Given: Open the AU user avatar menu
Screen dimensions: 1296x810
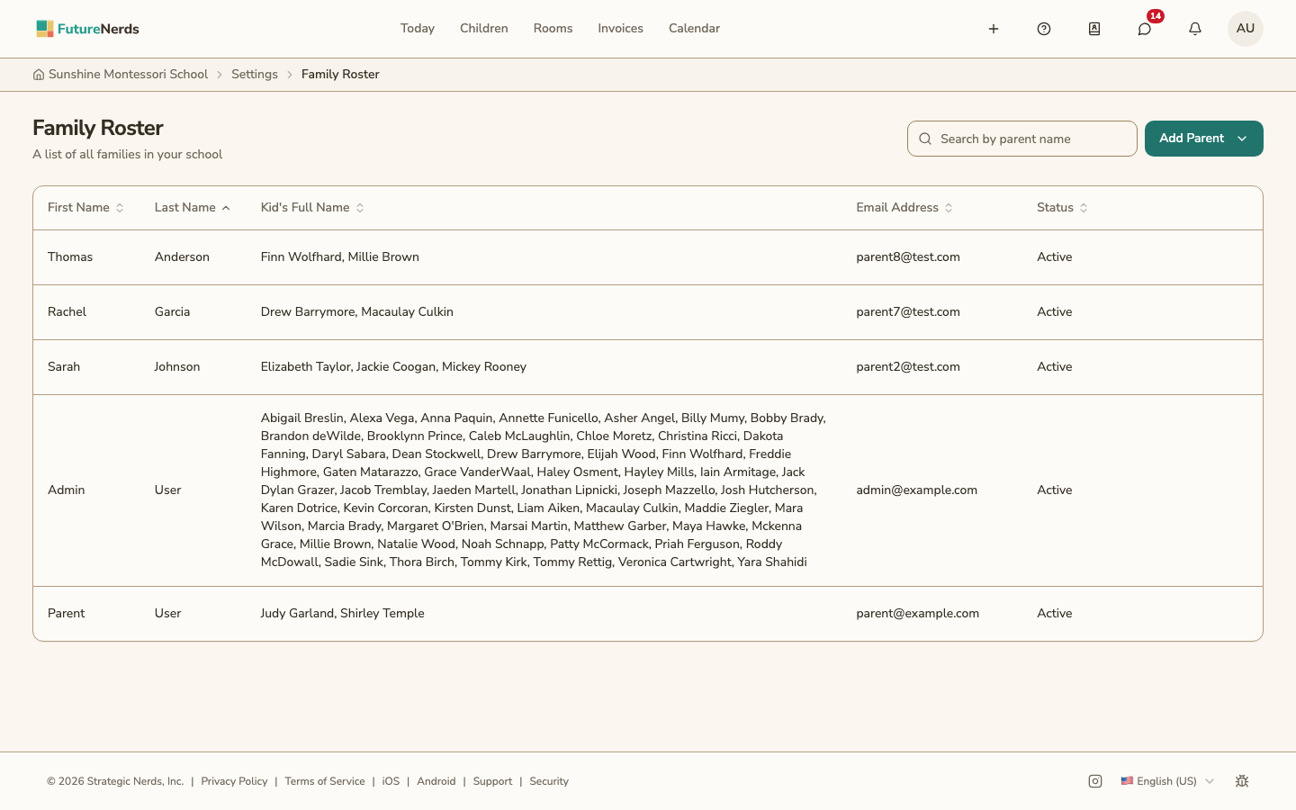Looking at the screenshot, I should click(1246, 29).
